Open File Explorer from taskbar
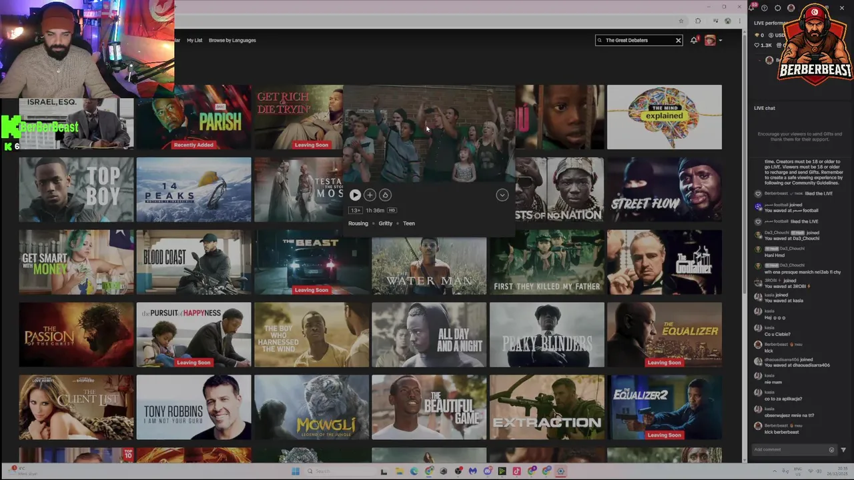The height and width of the screenshot is (480, 854). [x=400, y=471]
